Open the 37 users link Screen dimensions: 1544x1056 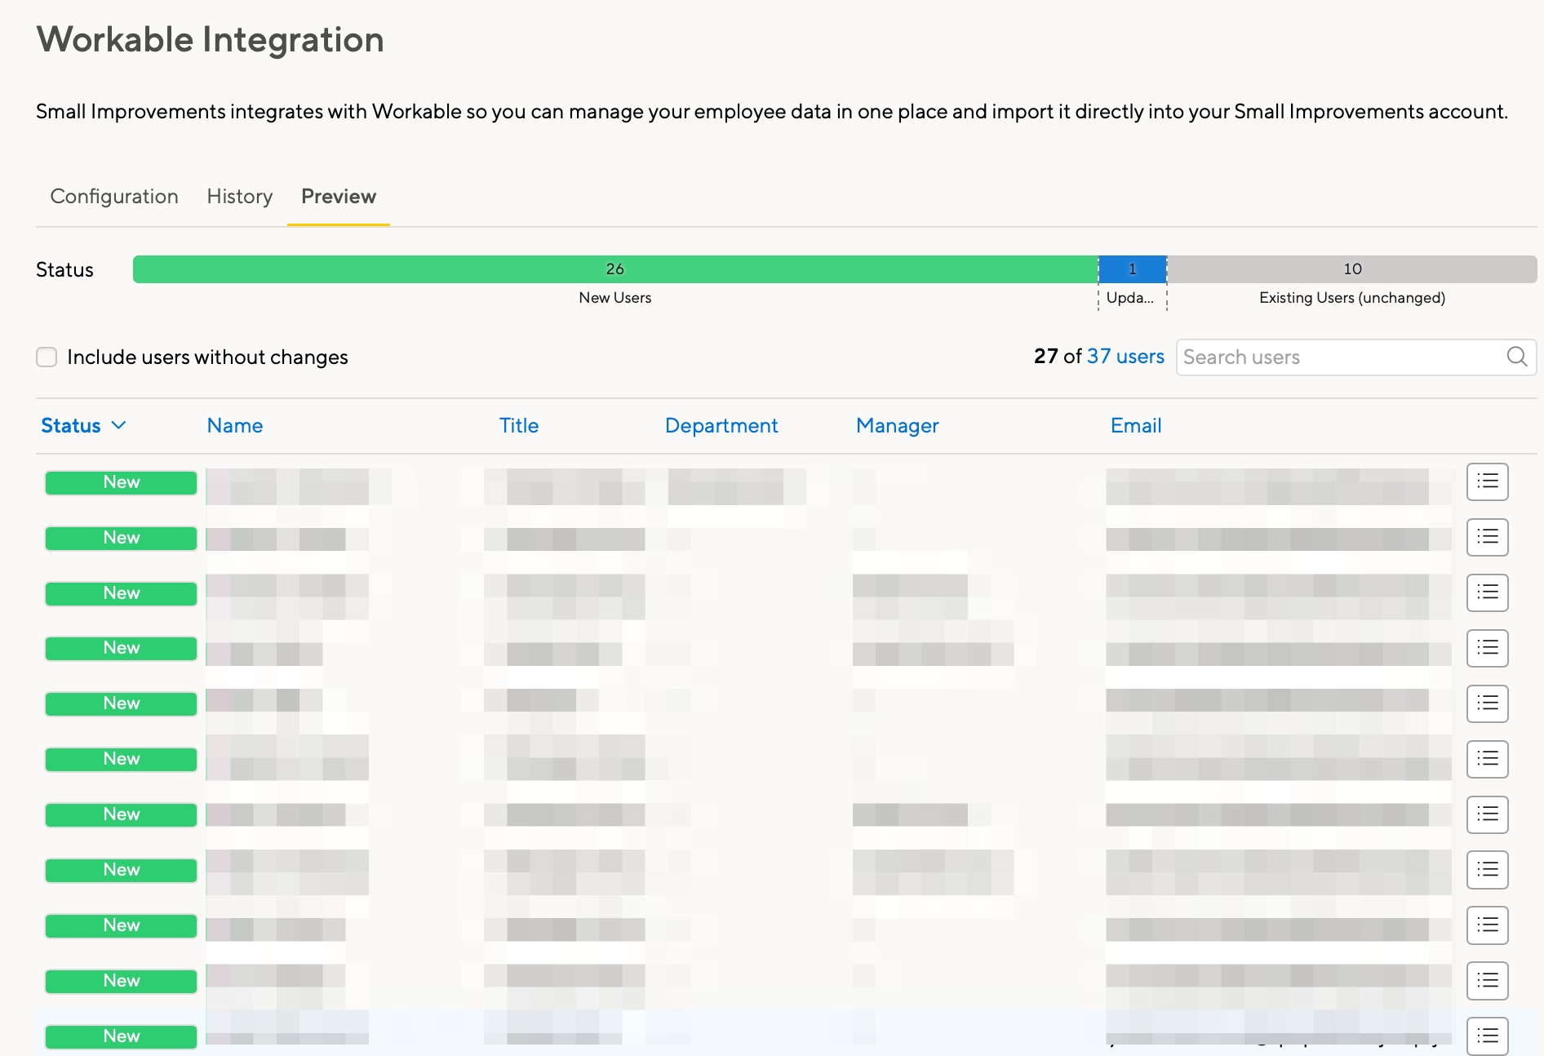pyautogui.click(x=1125, y=357)
